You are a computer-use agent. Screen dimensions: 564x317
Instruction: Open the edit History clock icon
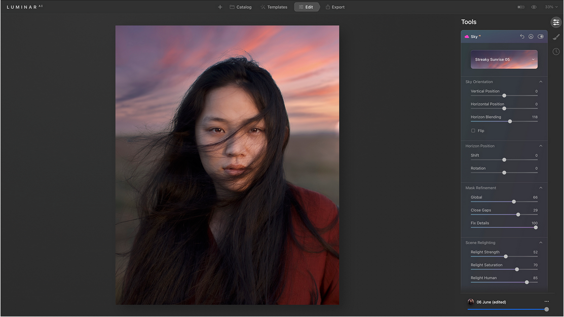556,52
